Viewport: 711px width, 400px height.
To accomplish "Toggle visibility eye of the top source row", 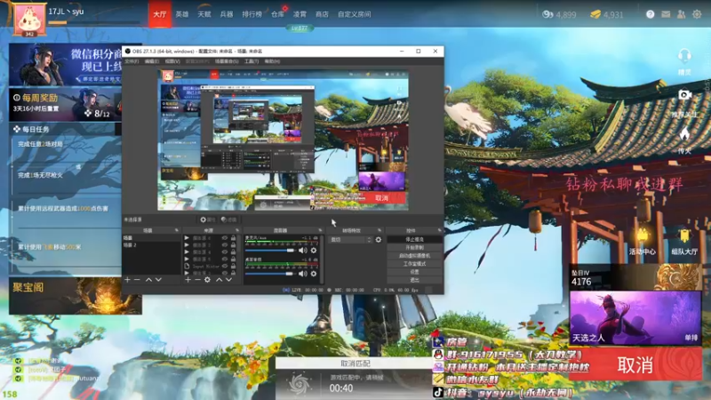I will (225, 237).
